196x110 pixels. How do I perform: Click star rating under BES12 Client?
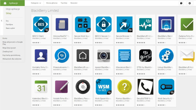pyautogui.click(x=36, y=42)
